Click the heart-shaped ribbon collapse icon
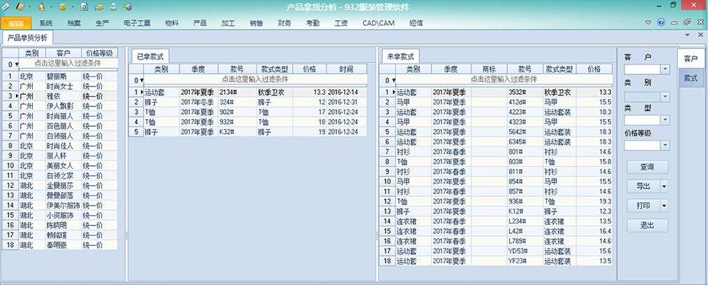The width and height of the screenshot is (708, 285). click(x=649, y=23)
